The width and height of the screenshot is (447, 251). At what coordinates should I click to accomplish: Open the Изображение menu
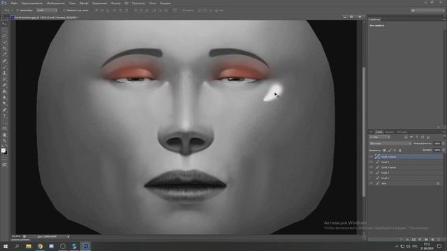click(56, 3)
